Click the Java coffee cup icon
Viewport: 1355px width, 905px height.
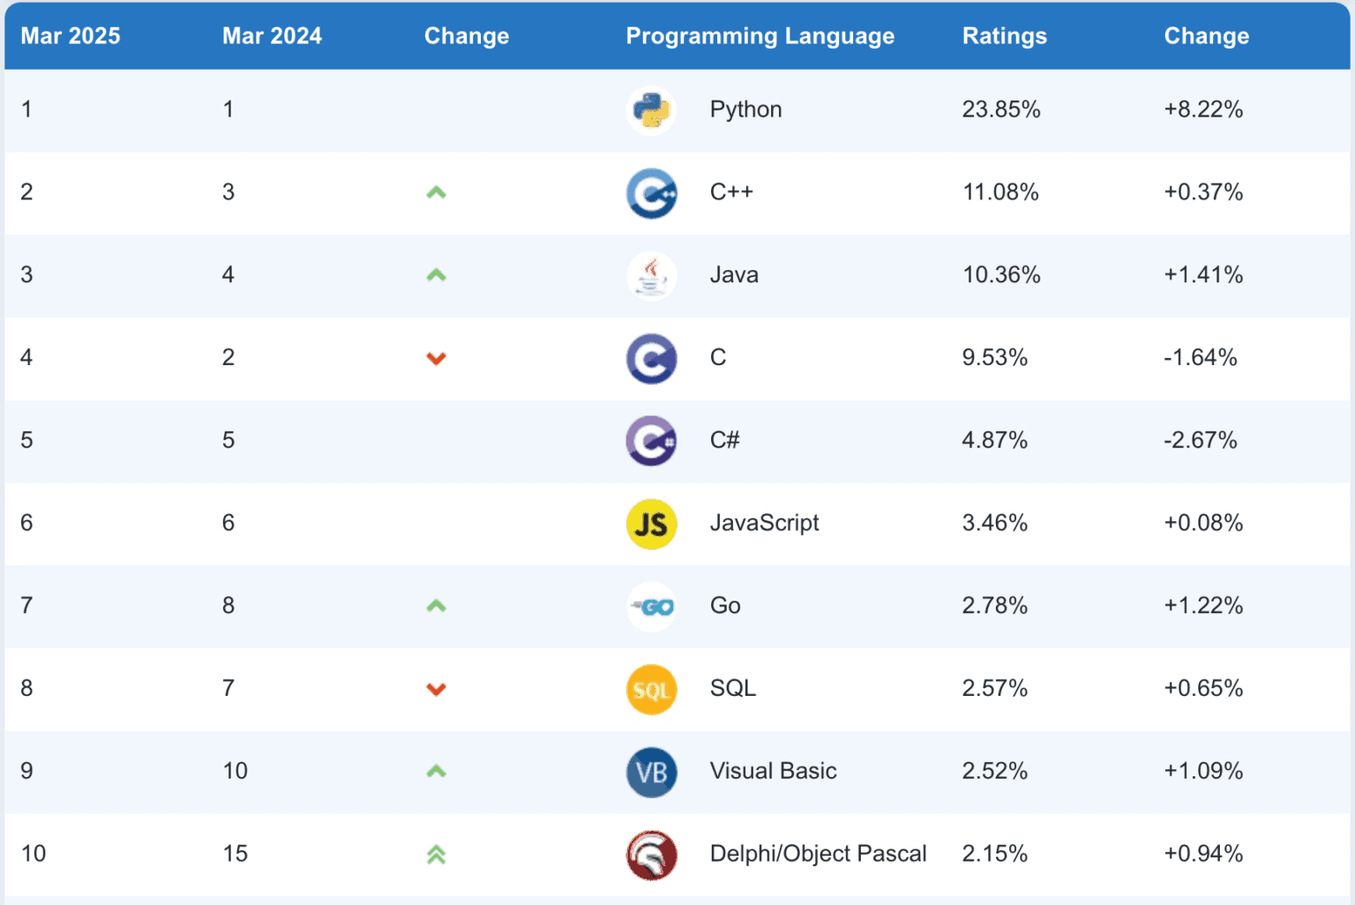pos(651,275)
